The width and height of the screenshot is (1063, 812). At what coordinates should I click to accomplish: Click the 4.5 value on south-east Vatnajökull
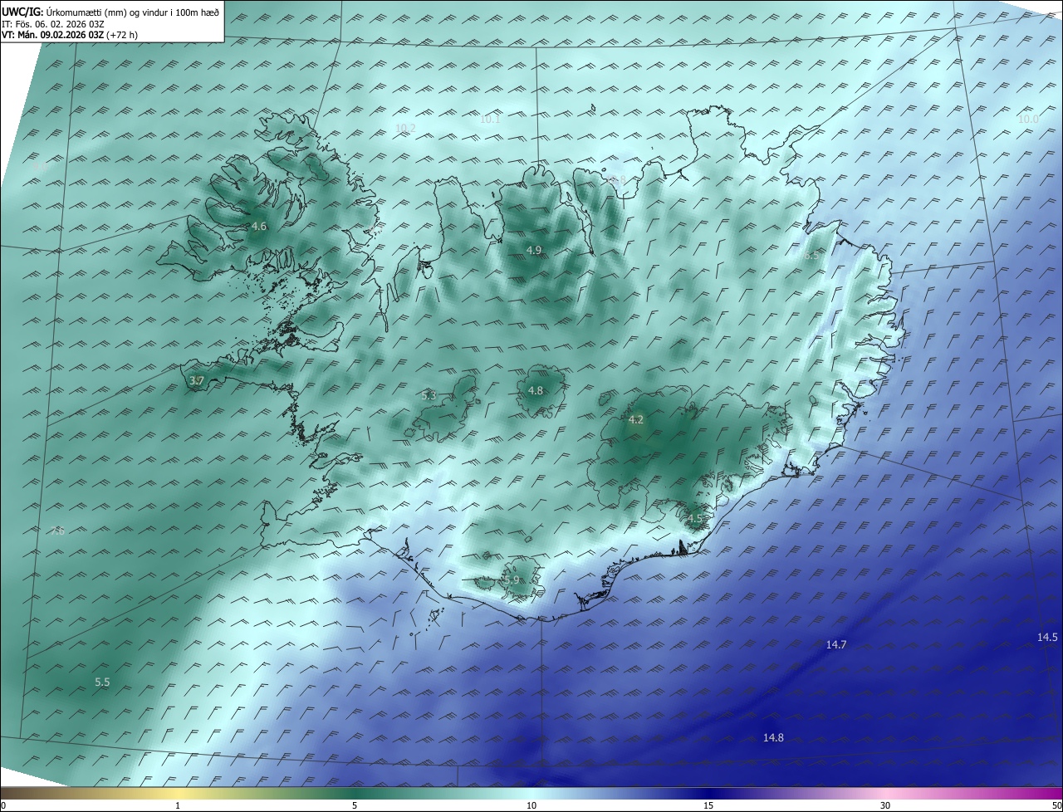pyautogui.click(x=694, y=518)
